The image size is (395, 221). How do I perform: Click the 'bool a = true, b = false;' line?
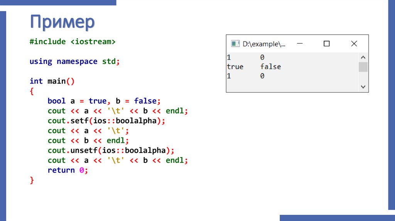pyautogui.click(x=104, y=101)
